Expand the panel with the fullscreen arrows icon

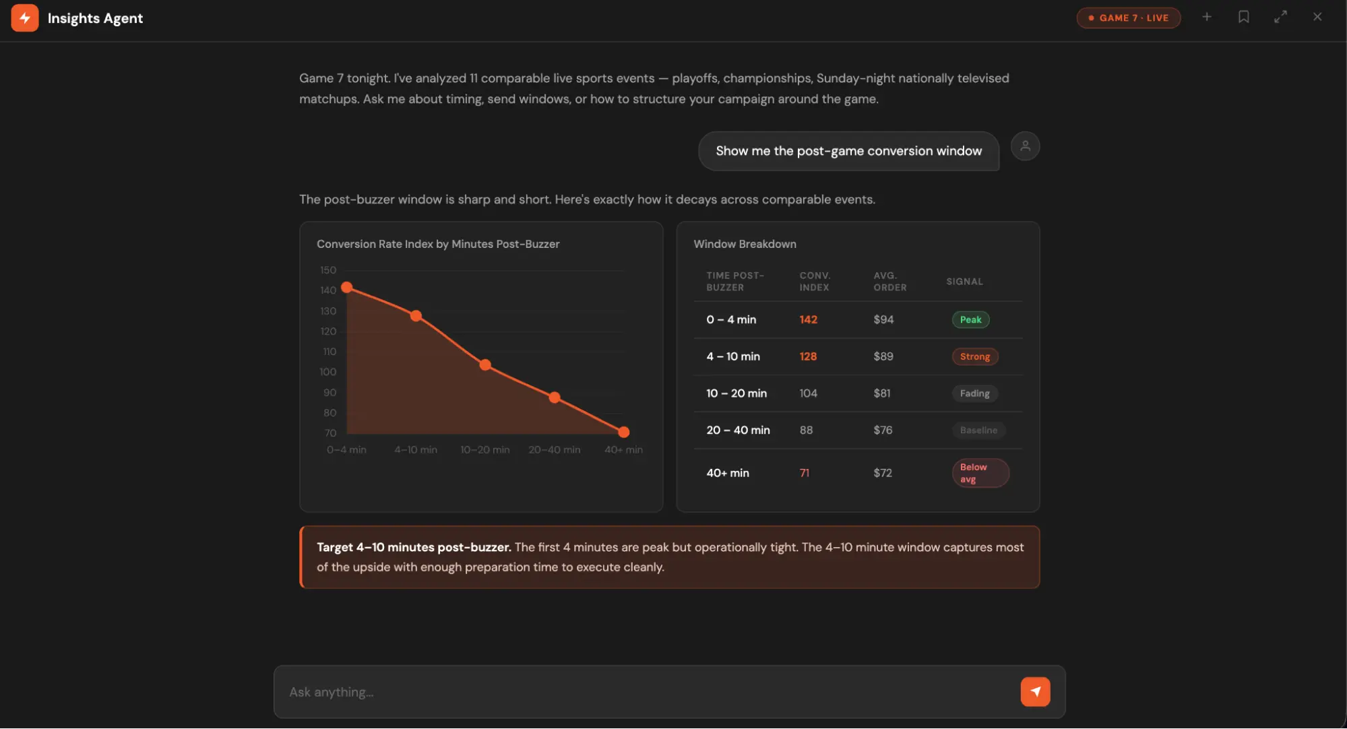click(x=1280, y=17)
